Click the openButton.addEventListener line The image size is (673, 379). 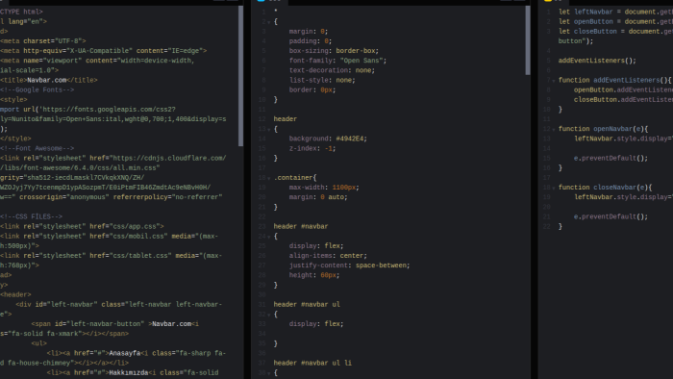tap(623, 90)
